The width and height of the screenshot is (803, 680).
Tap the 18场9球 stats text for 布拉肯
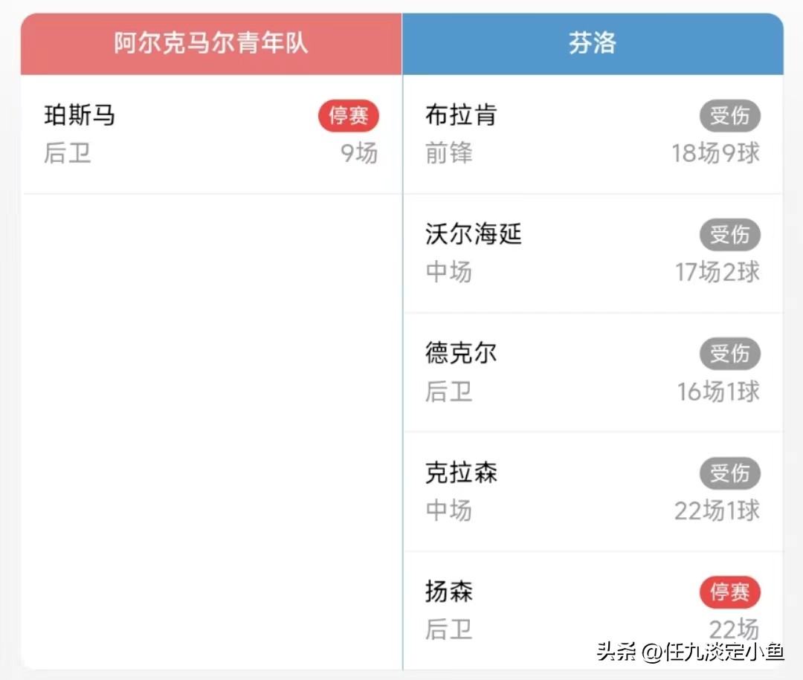coord(715,154)
